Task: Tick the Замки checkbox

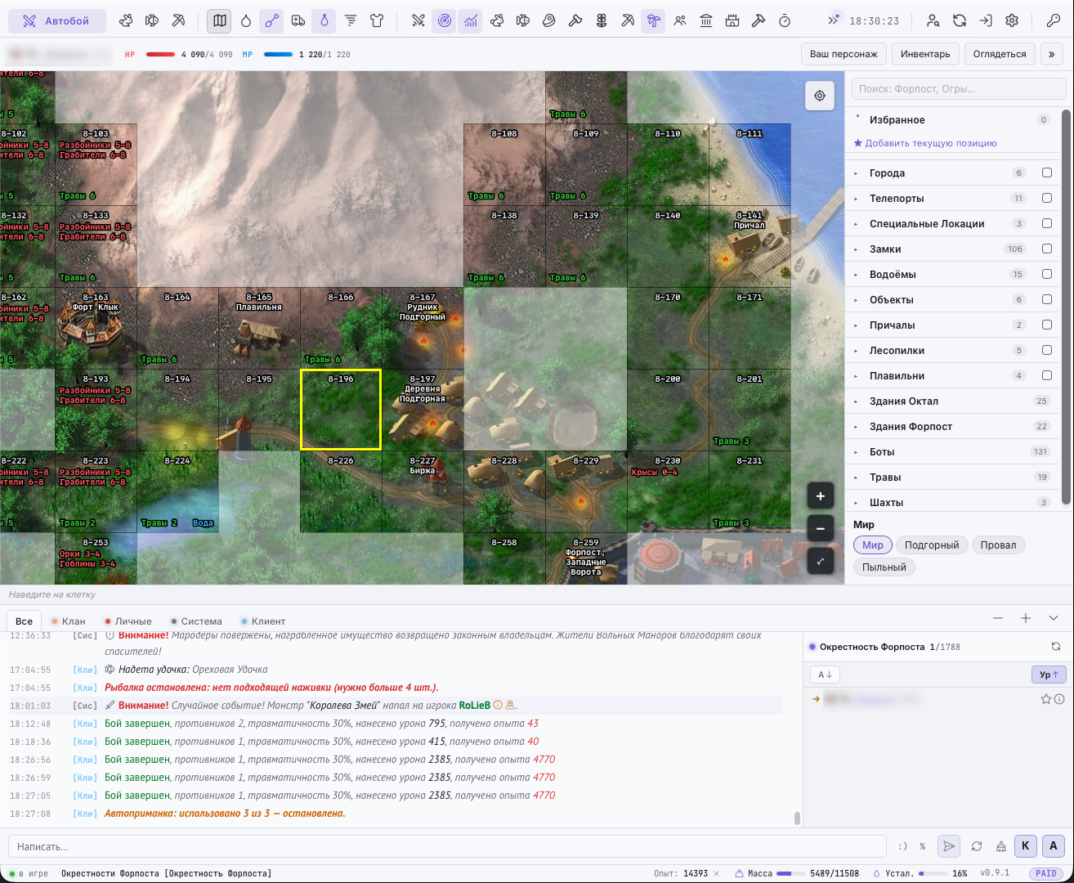Action: point(1047,249)
